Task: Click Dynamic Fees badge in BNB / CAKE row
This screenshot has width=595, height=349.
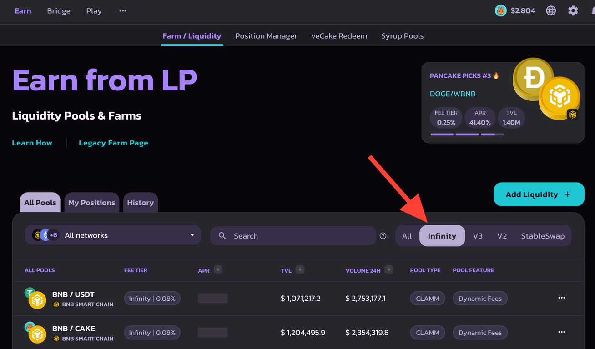Action: tap(480, 333)
